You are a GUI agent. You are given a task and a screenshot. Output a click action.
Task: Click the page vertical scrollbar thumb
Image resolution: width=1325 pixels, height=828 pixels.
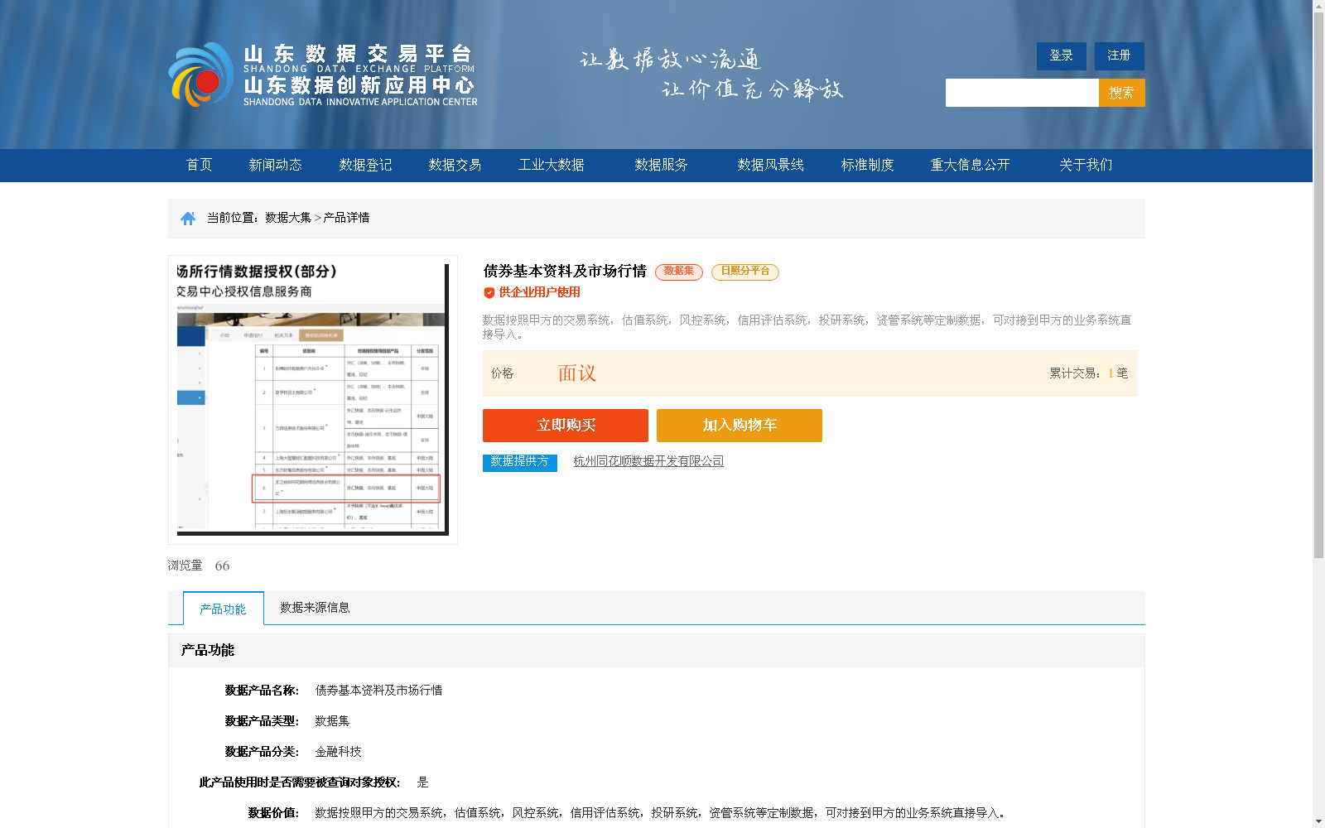1318,286
